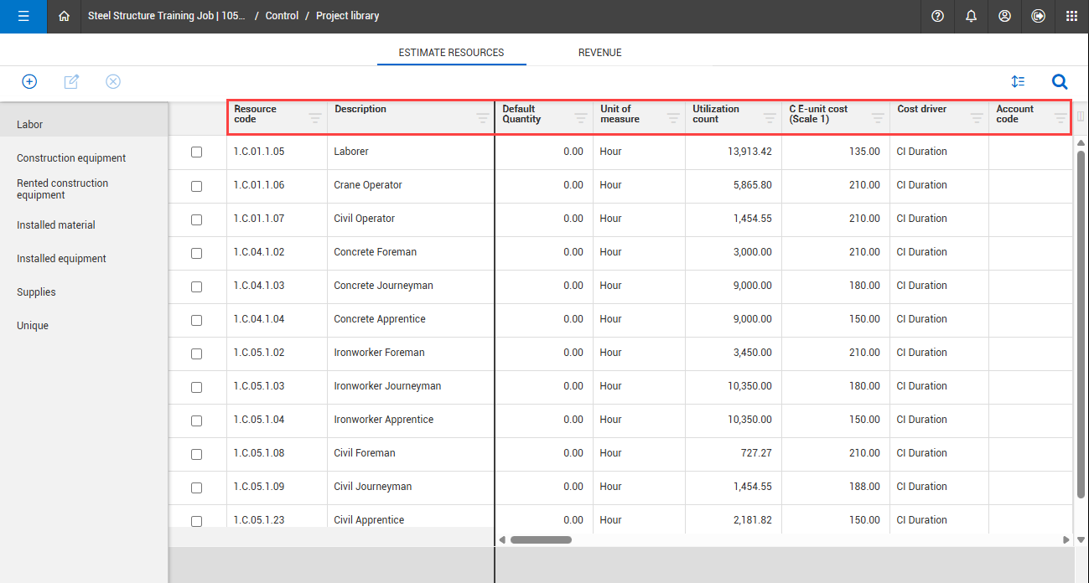Select the Estimate Resources tab

coord(451,53)
